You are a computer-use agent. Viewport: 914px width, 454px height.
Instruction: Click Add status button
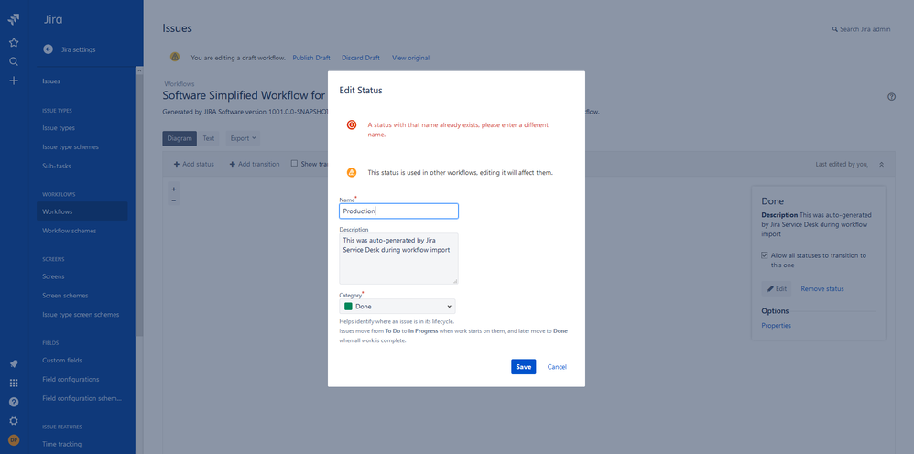194,165
